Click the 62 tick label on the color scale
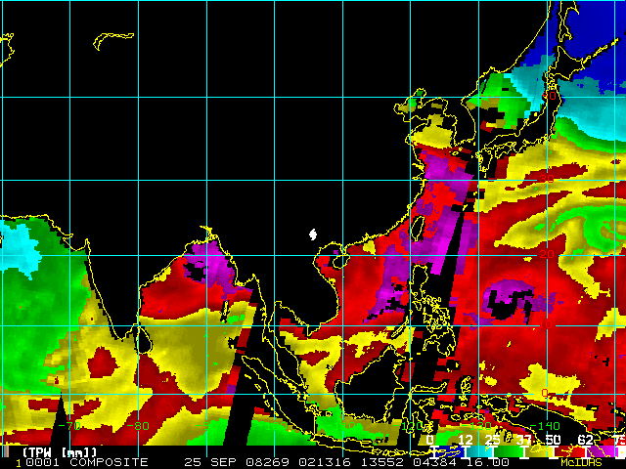This screenshot has height=469, width=626. coord(585,441)
